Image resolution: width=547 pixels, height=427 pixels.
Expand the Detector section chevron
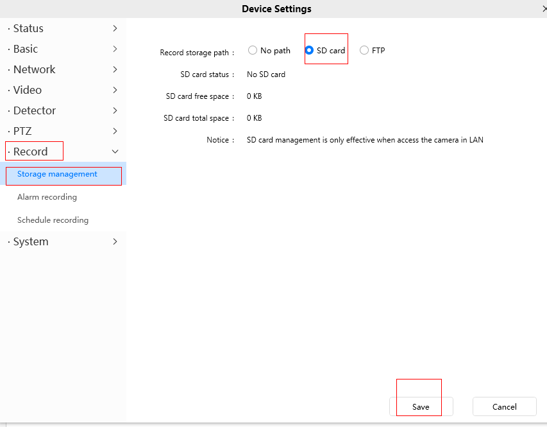click(x=115, y=110)
